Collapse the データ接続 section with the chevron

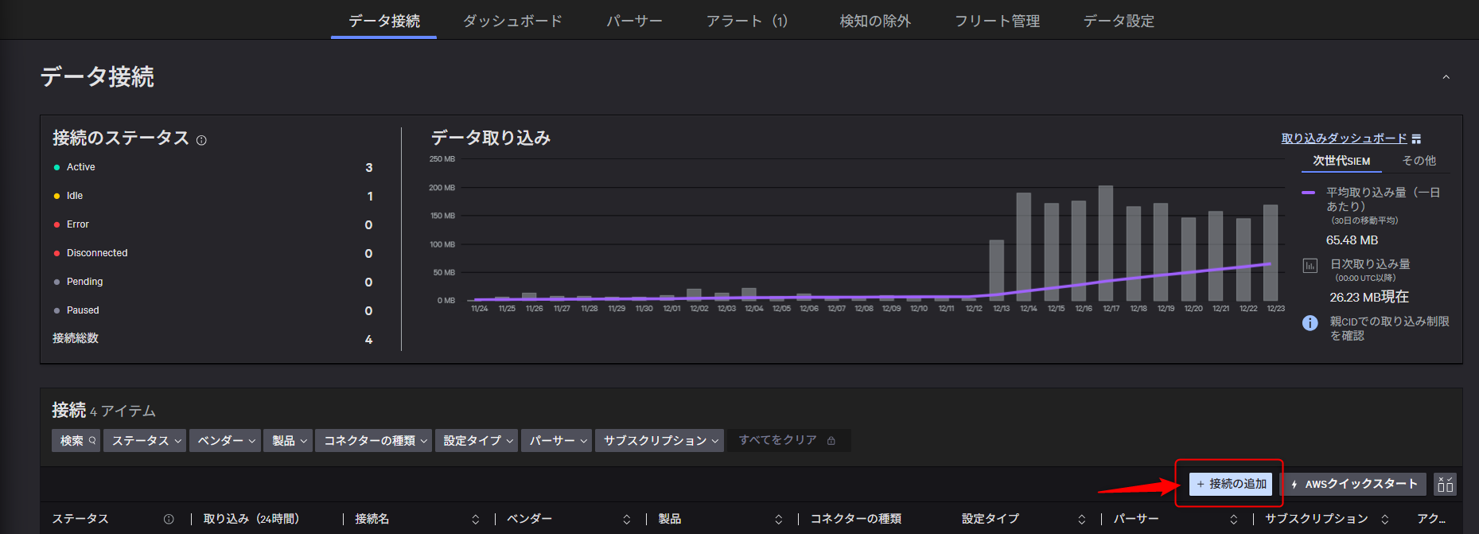click(1446, 77)
